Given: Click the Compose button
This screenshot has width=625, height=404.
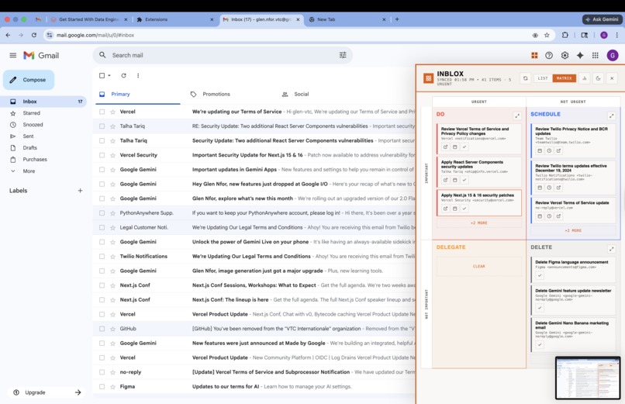Looking at the screenshot, I should 29,80.
